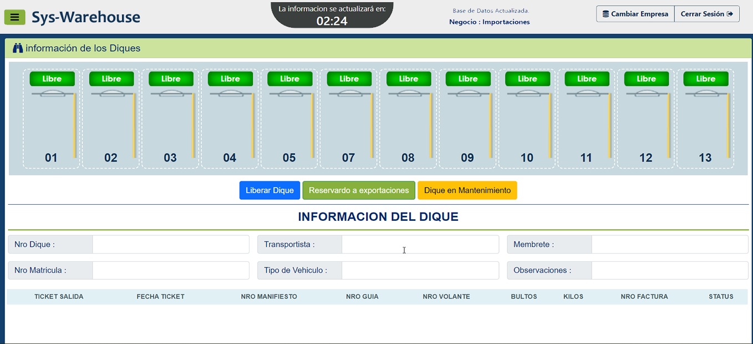
Task: Click Cerrar Sesión to log out
Action: [x=706, y=14]
